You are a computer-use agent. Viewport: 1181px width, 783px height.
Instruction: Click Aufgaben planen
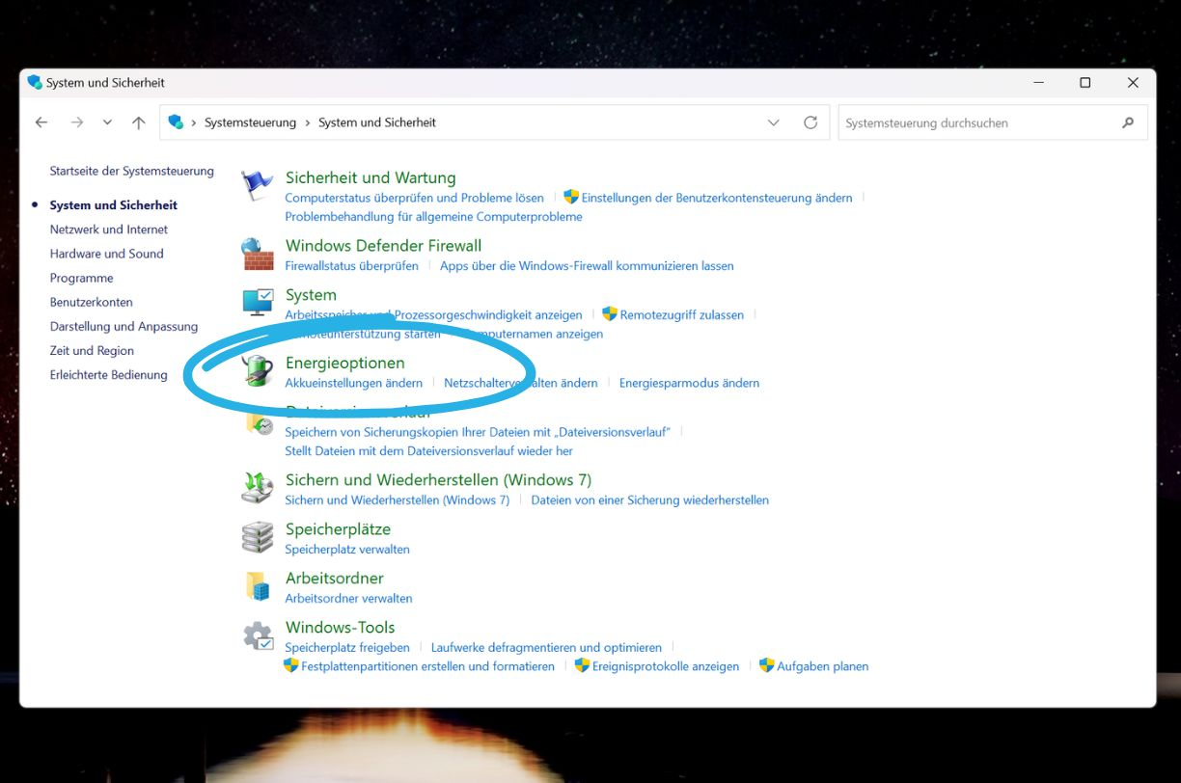pyautogui.click(x=822, y=666)
